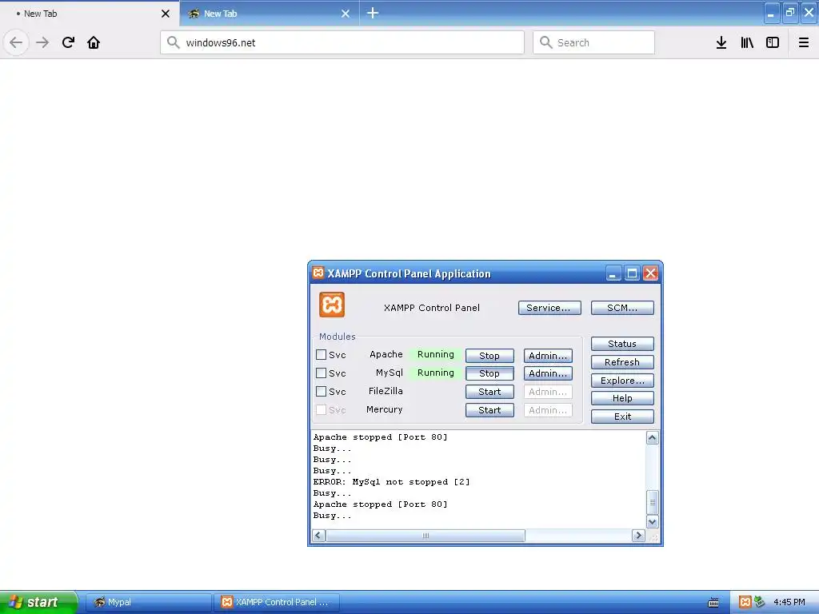Minimize the Mypal browser window
Image resolution: width=819 pixels, height=614 pixels.
coord(772,13)
